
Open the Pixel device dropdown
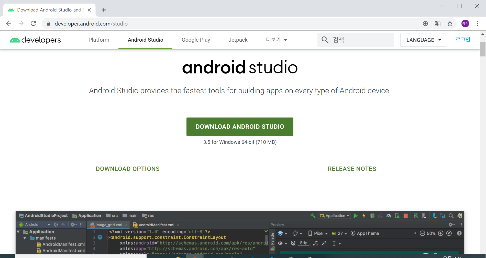pyautogui.click(x=318, y=233)
